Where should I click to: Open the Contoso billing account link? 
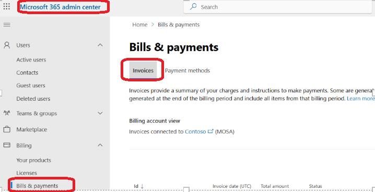coord(195,131)
